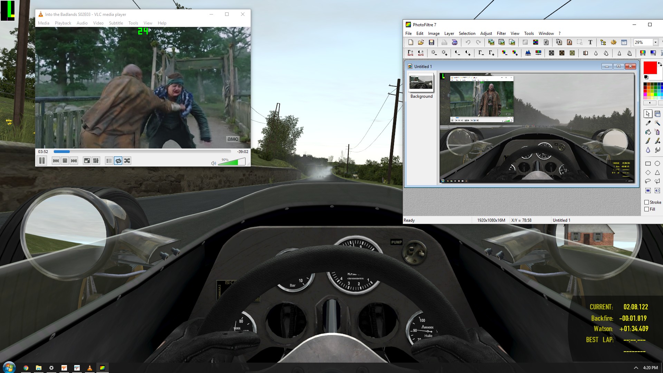Viewport: 663px width, 373px height.
Task: Click the Redo arrow in PhotoFiltre toolbar
Action: 478,42
